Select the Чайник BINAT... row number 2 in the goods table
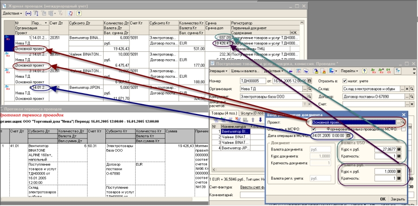The image size is (418, 206). tap(235, 137)
